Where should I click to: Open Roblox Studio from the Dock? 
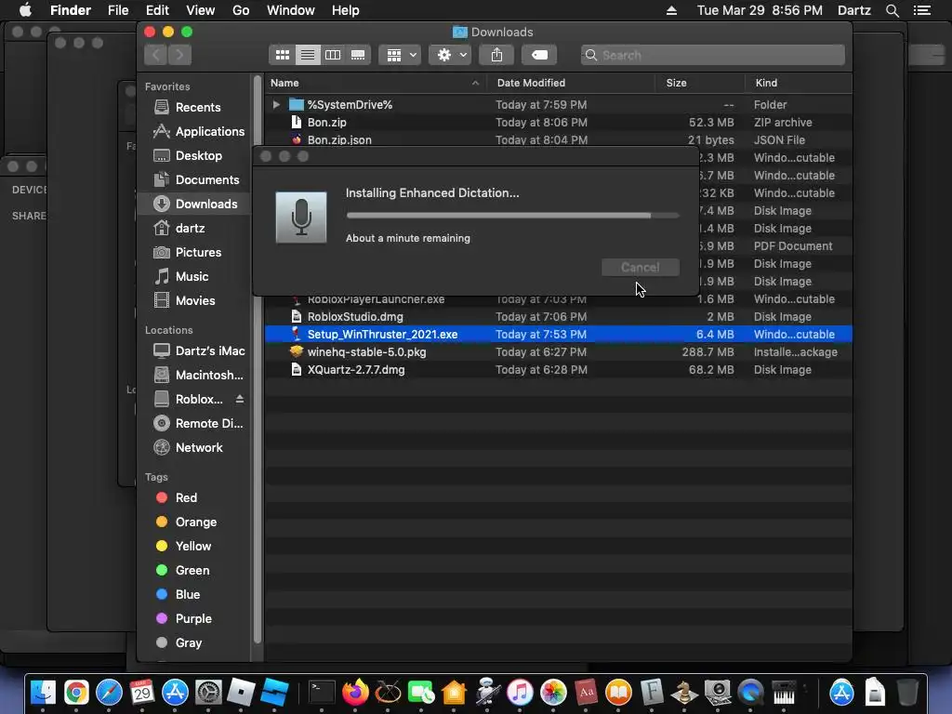pos(274,693)
